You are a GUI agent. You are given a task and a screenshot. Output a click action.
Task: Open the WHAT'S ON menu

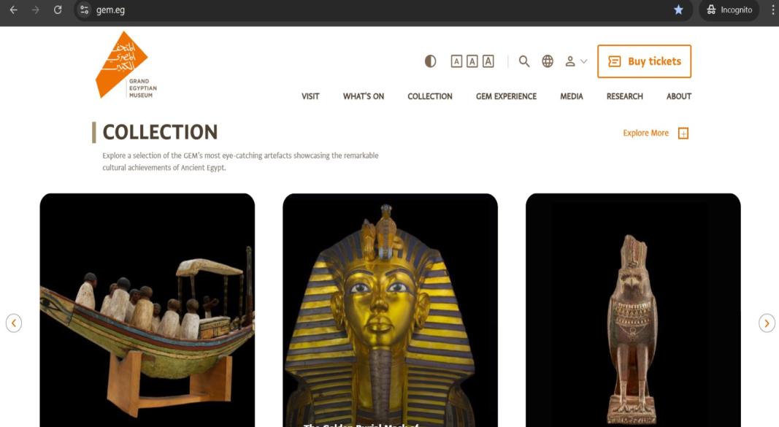[x=364, y=96]
